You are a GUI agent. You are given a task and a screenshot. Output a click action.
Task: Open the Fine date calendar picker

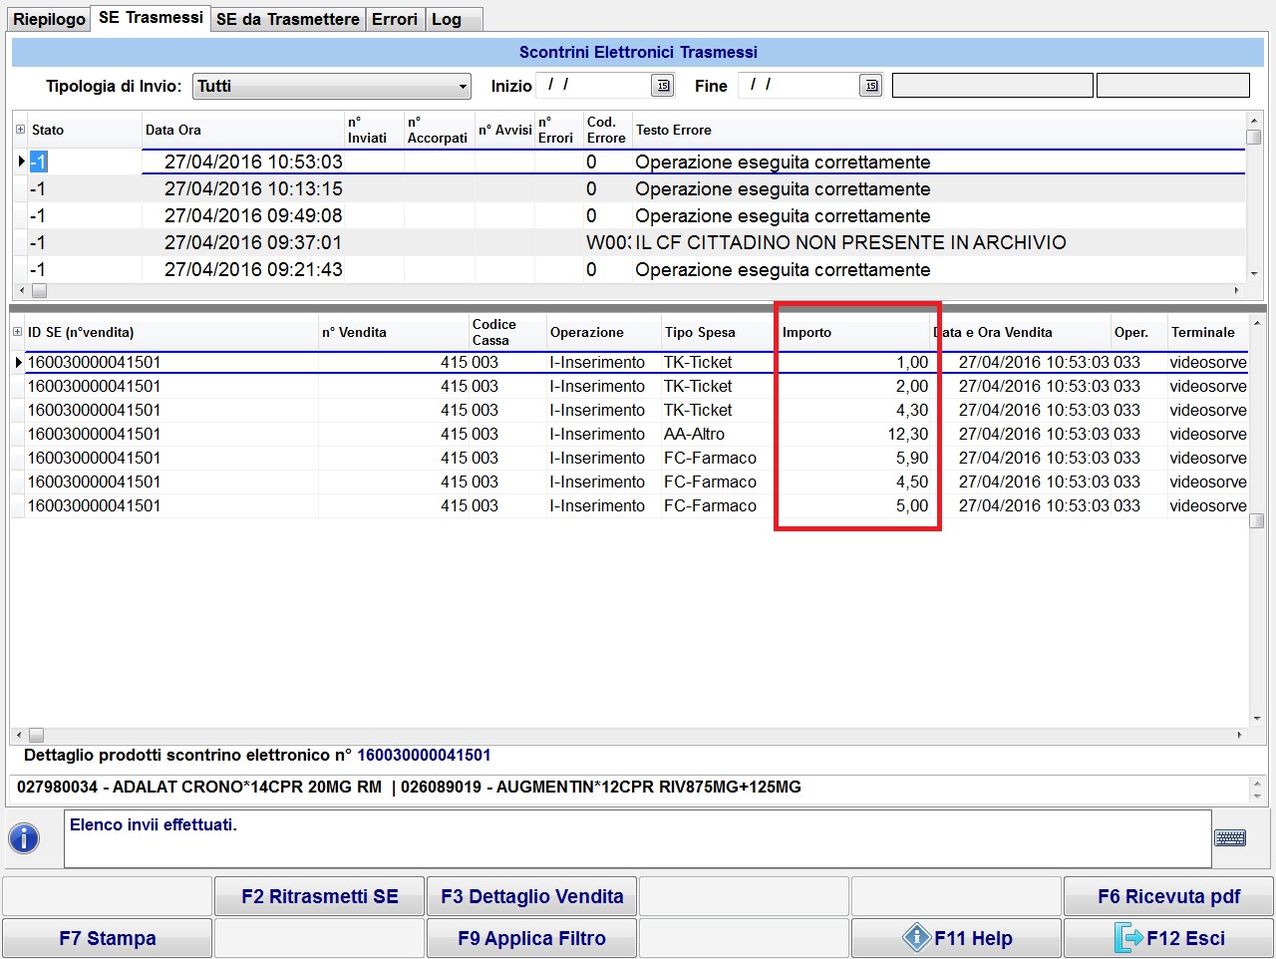coord(870,86)
